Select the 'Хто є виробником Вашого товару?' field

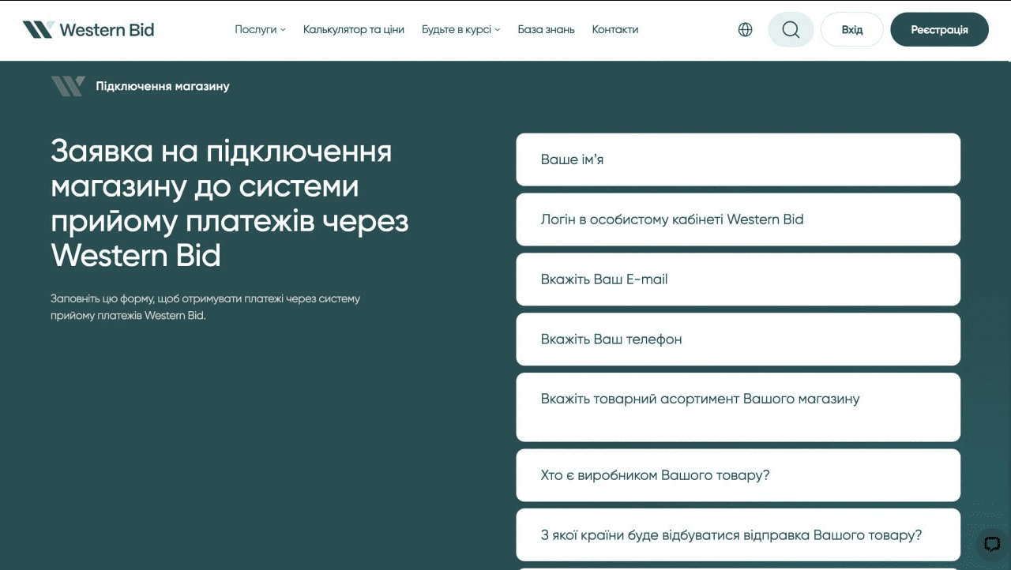coord(738,474)
